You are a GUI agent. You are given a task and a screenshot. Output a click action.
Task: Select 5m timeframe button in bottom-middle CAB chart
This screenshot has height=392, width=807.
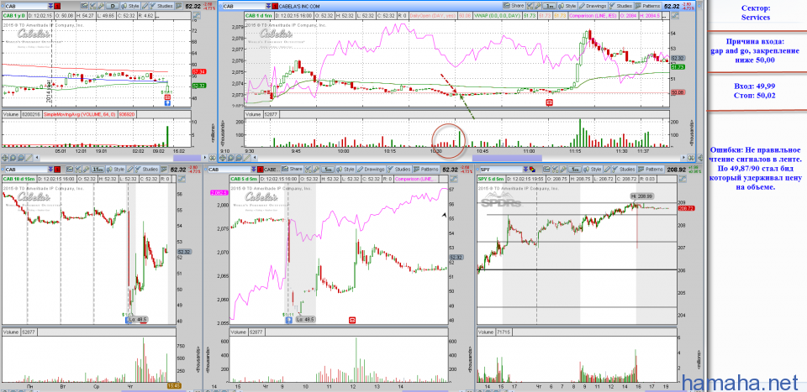click(x=328, y=169)
